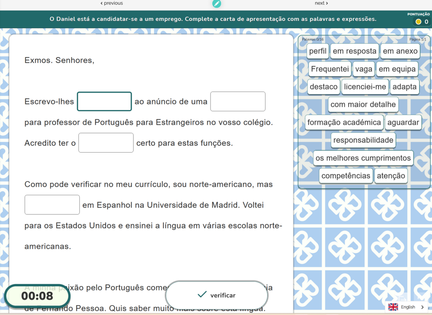Select the tile 'formação académica'
This screenshot has height=315, width=432.
(344, 122)
